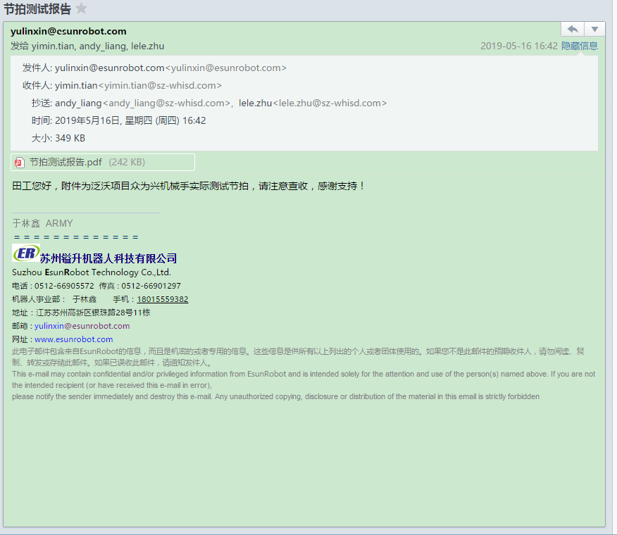Screen dimensions: 617x535
Task: Toggle the star next to subject 节拍测试报告
Action: [82, 9]
